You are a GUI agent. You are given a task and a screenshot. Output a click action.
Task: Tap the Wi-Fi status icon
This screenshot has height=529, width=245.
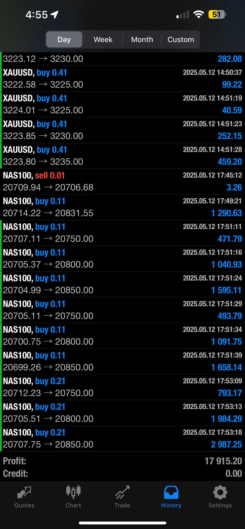coord(198,14)
